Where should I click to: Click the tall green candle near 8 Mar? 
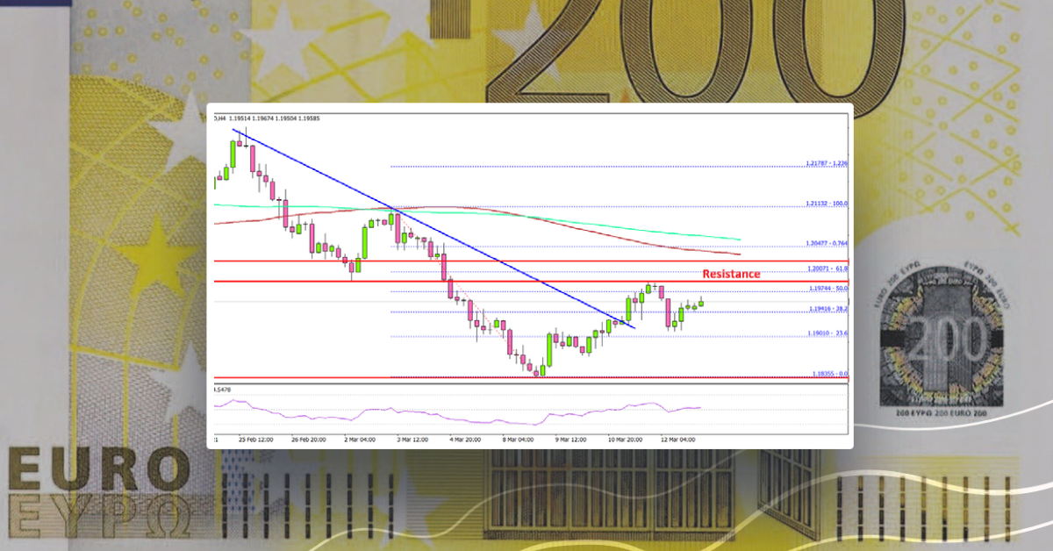click(551, 350)
